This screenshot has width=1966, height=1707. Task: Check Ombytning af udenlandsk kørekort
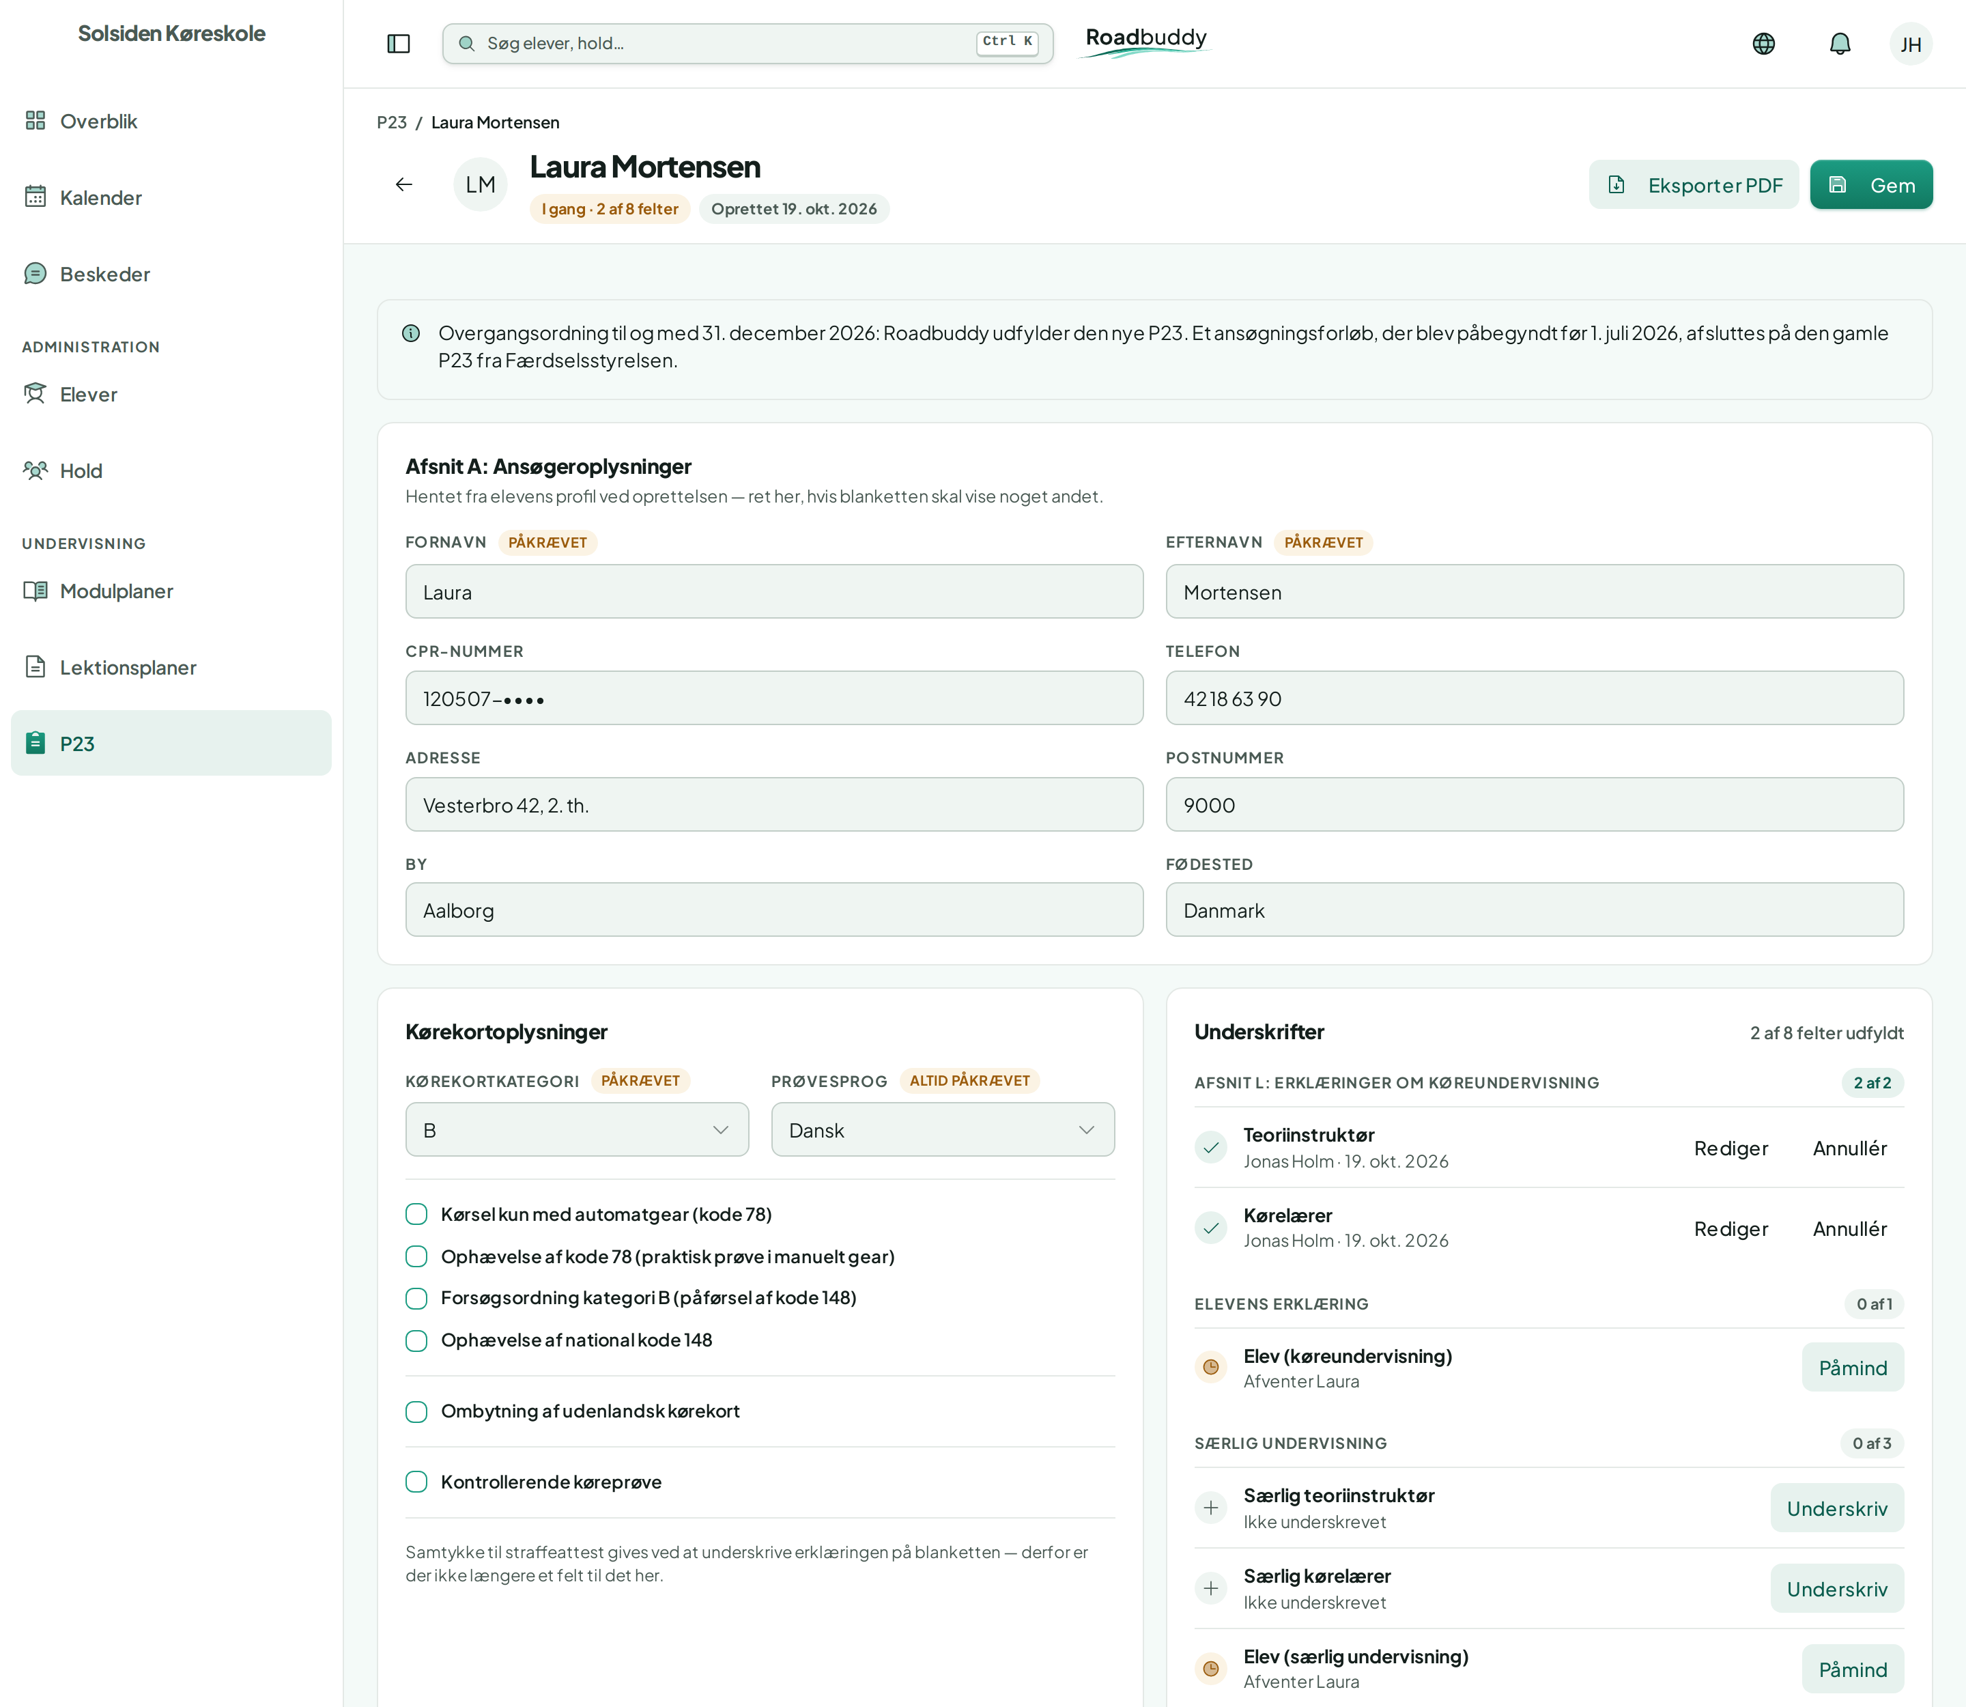(x=416, y=1412)
